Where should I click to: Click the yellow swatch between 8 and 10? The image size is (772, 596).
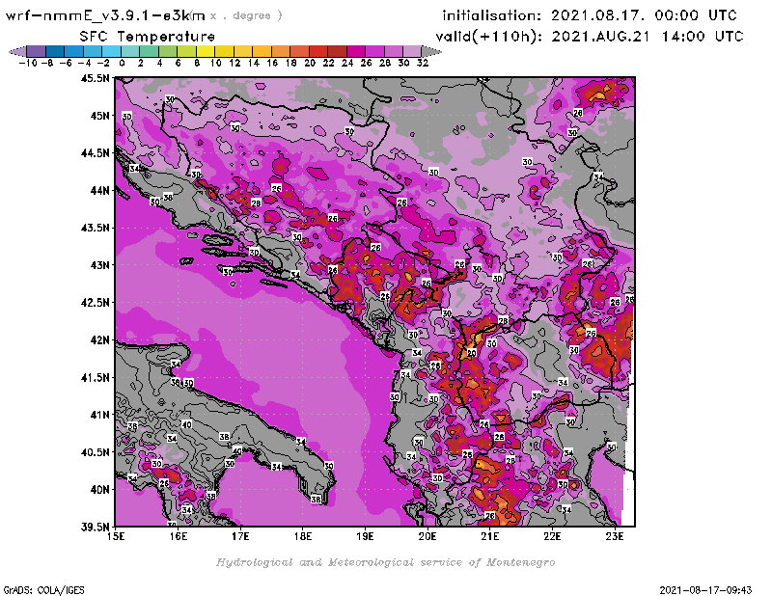pos(206,51)
